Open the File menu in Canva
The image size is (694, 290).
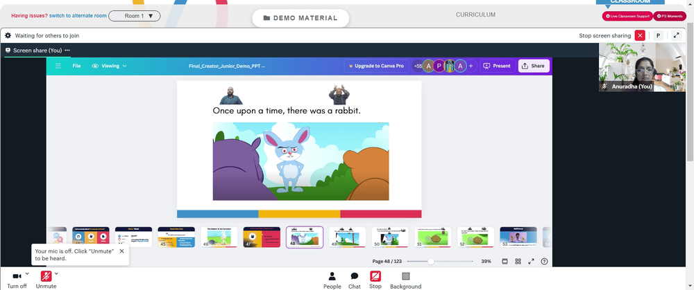click(x=76, y=66)
